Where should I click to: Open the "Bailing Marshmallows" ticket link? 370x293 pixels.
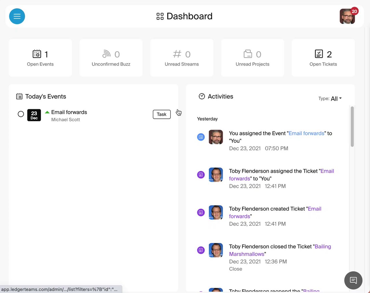tap(280, 250)
